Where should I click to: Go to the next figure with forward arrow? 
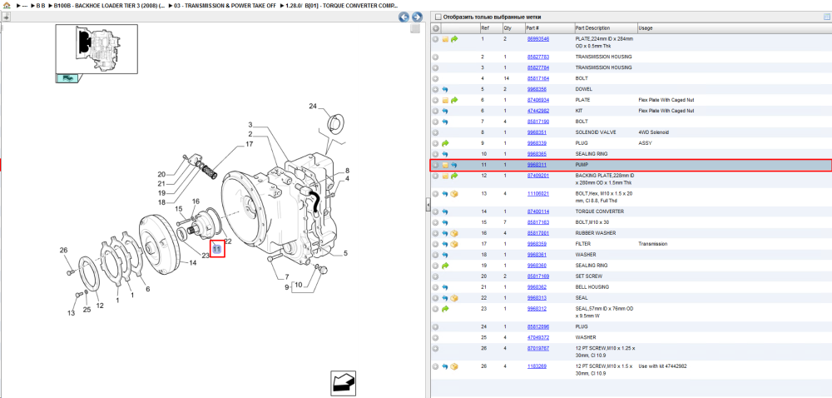417,17
